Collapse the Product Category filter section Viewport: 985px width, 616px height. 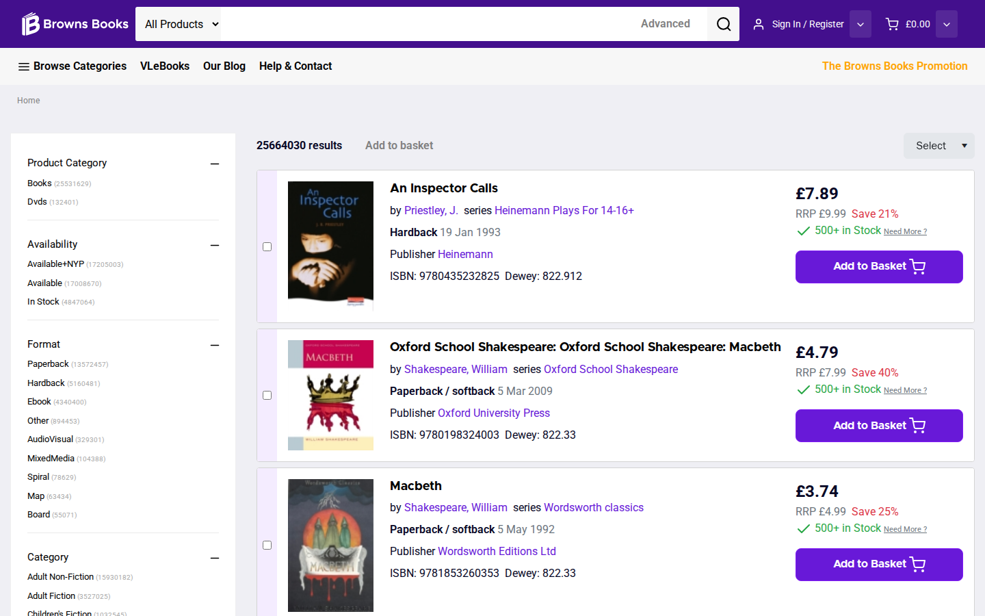[x=215, y=164]
